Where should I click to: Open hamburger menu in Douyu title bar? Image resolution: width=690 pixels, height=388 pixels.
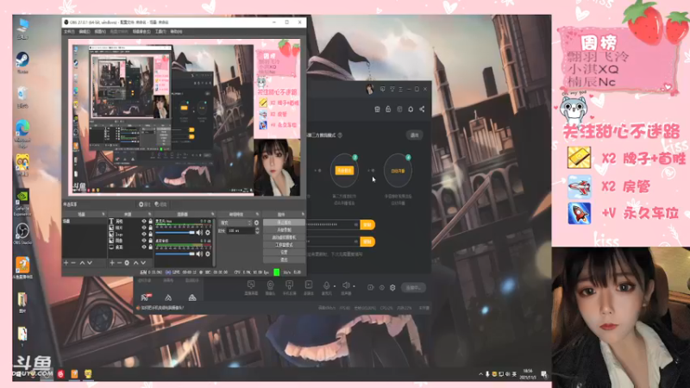[x=400, y=89]
